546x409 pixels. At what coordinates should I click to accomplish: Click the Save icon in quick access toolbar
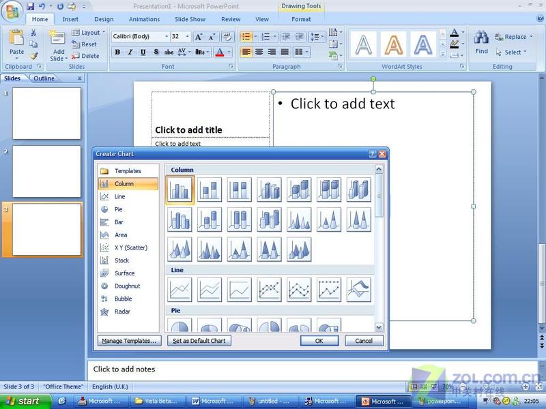tap(31, 6)
